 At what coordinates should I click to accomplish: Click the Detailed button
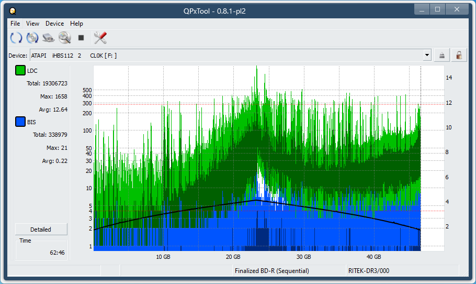pos(41,230)
